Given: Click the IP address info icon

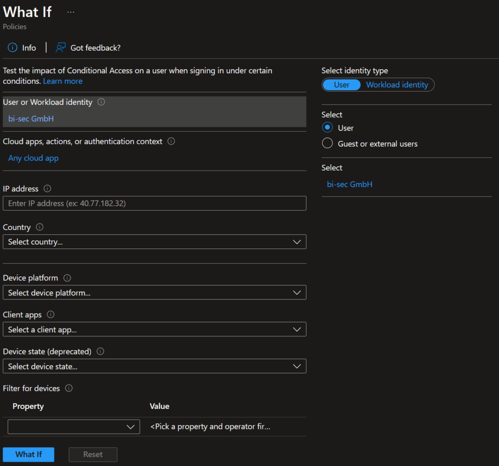Looking at the screenshot, I should (47, 189).
